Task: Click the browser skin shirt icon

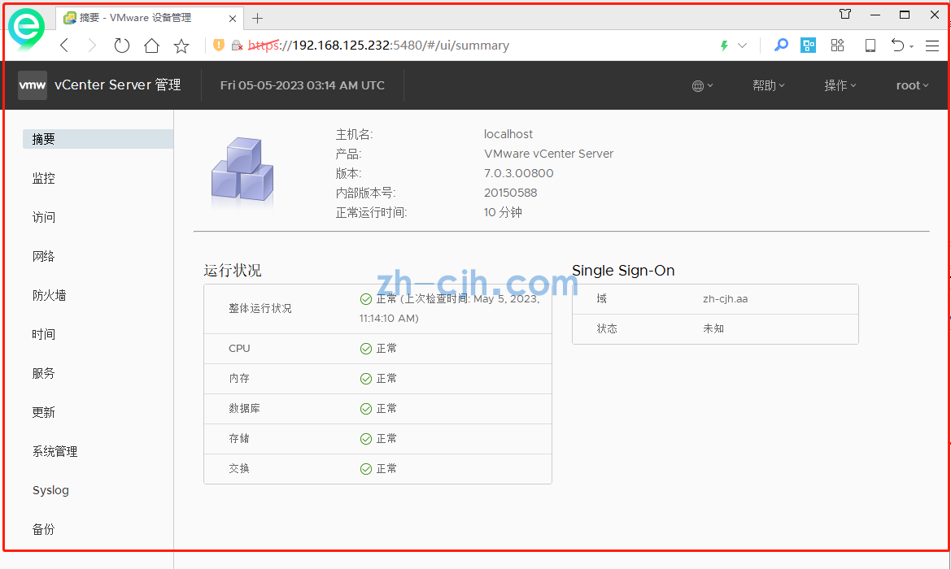Action: tap(845, 14)
